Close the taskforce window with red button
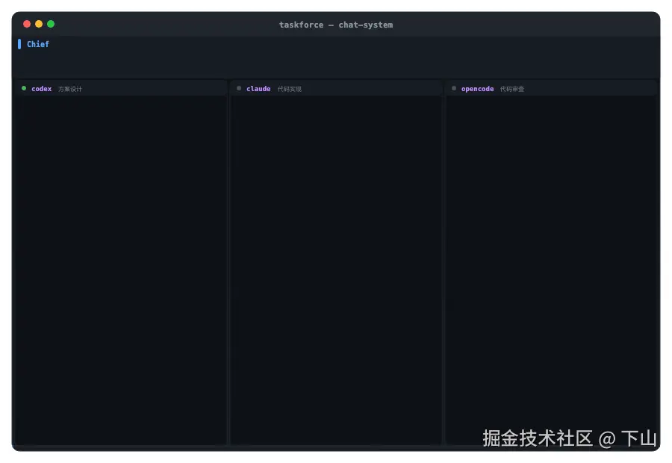672x463 pixels. [x=27, y=24]
